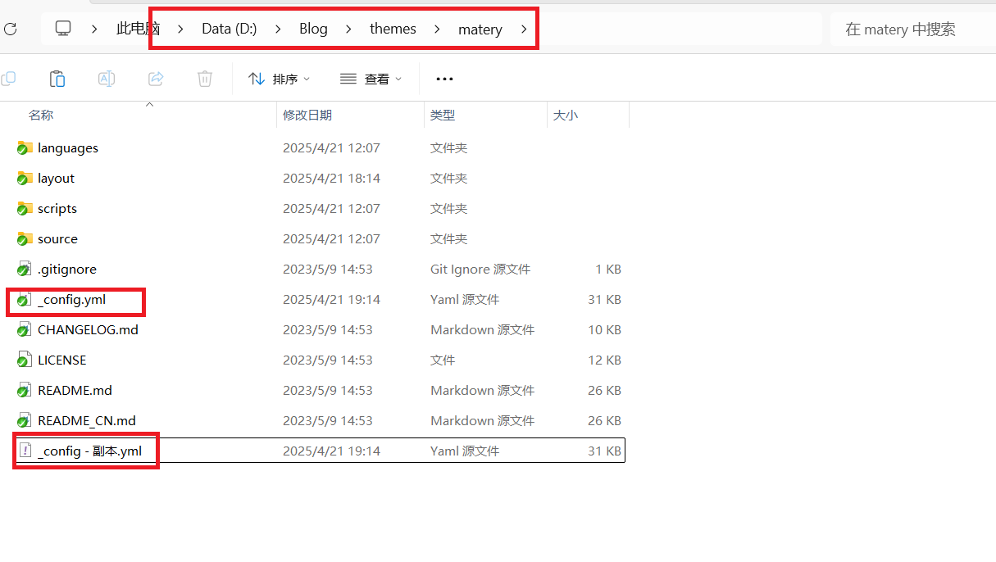Click the Delete trash can icon

204,79
